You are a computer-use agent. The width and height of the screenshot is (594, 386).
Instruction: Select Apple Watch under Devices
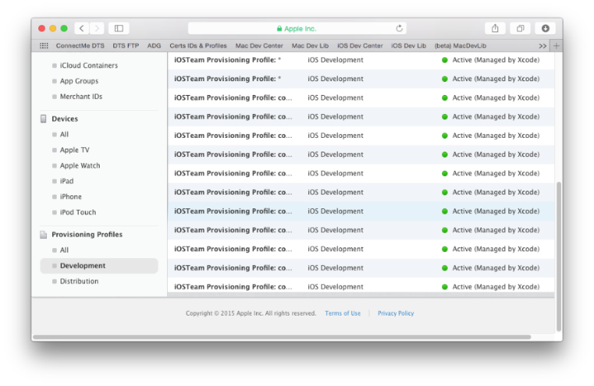coord(80,165)
